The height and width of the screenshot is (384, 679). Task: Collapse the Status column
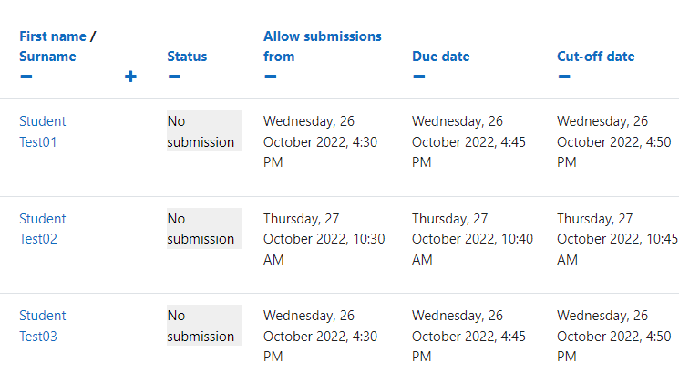(x=174, y=77)
